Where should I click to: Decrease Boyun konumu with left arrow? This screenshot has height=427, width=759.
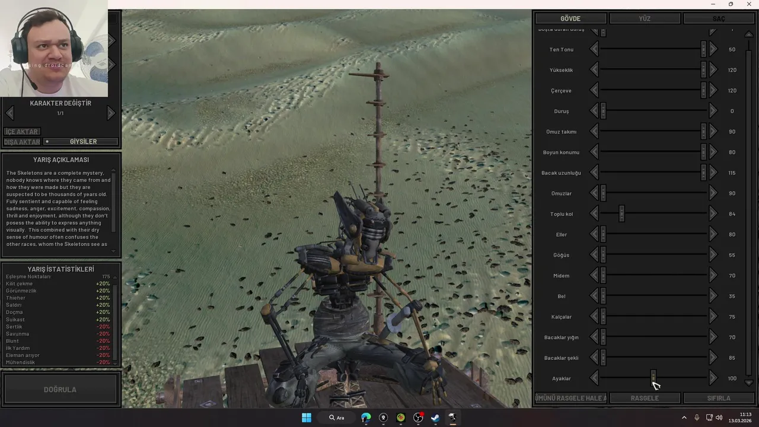click(594, 152)
